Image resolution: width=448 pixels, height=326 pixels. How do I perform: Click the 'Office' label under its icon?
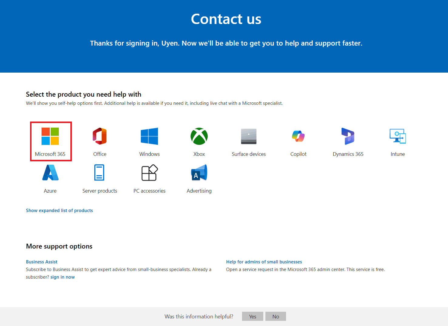coord(100,154)
